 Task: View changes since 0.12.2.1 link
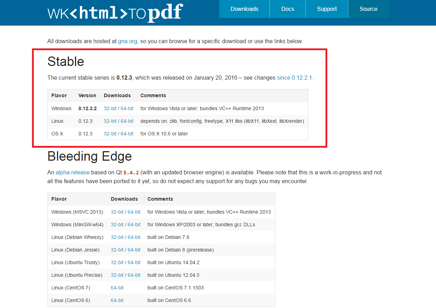(295, 78)
